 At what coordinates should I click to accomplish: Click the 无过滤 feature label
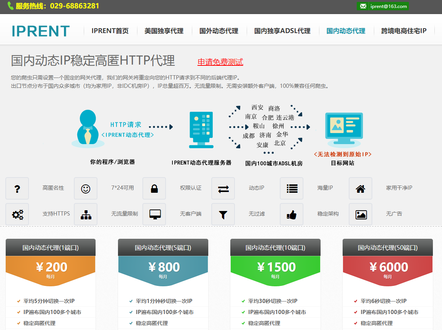pyautogui.click(x=257, y=214)
